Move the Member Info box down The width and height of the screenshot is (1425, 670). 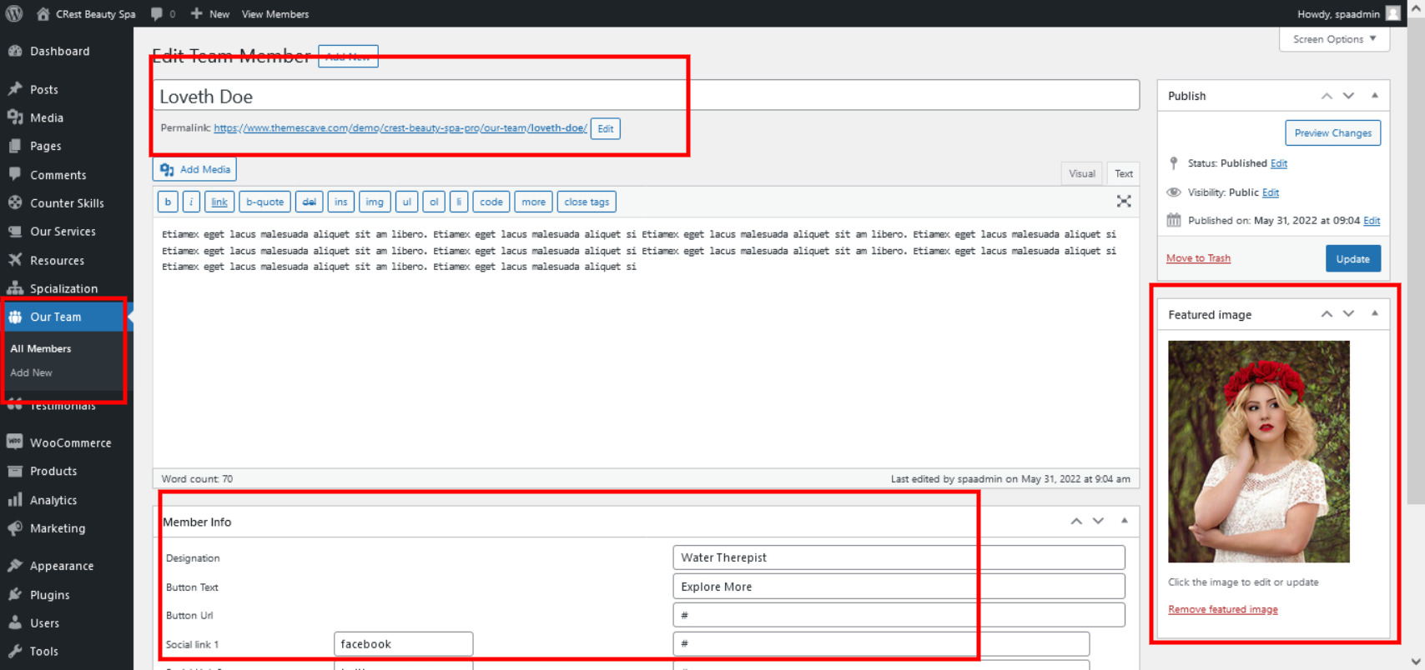point(1098,521)
